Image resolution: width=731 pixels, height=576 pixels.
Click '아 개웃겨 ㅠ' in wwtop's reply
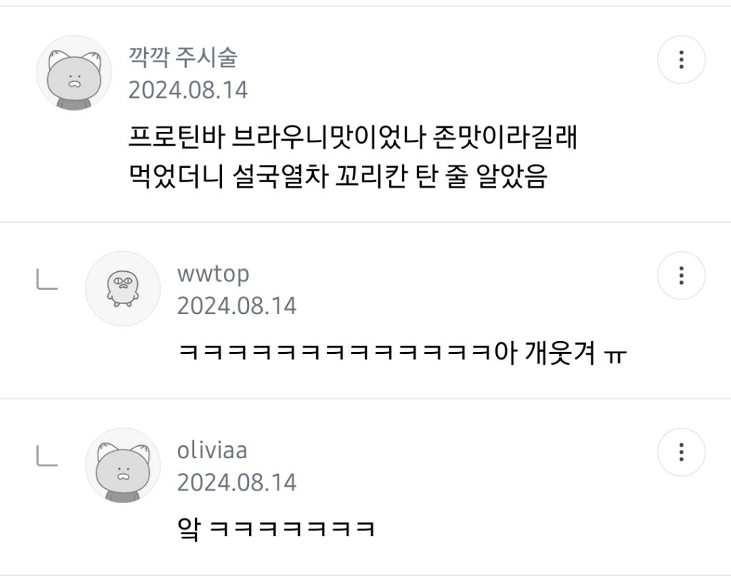tap(560, 353)
